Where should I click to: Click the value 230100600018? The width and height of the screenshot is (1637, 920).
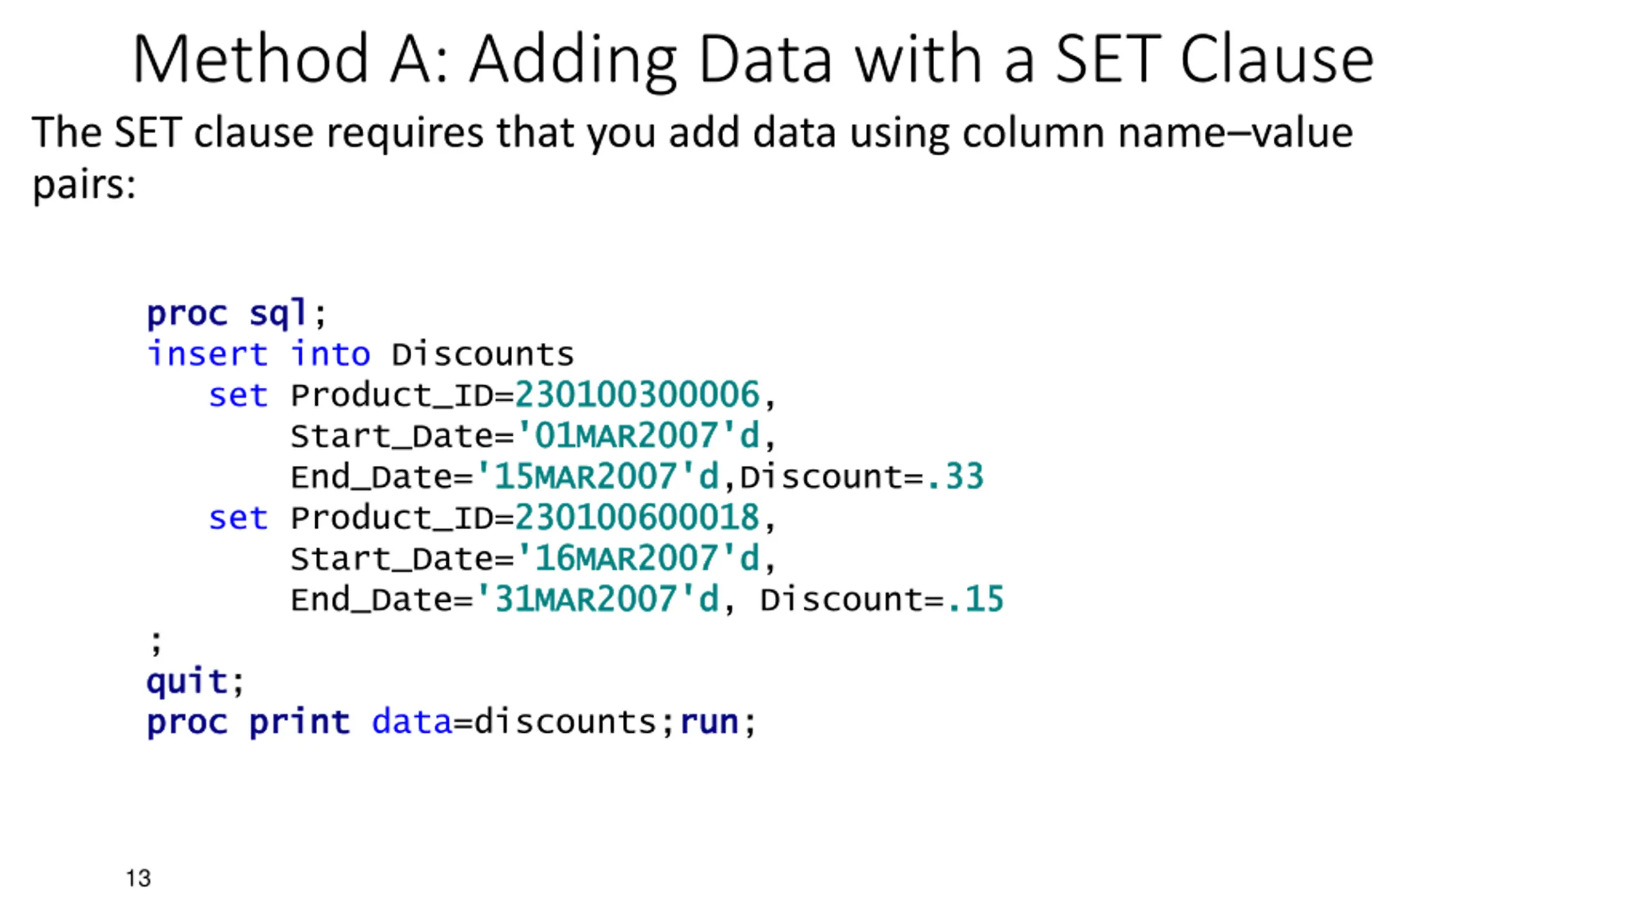638,517
